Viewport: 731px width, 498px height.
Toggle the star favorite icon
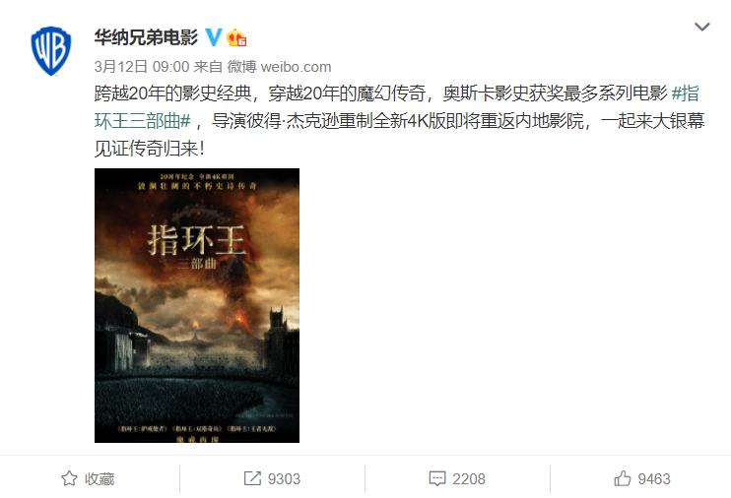point(70,478)
